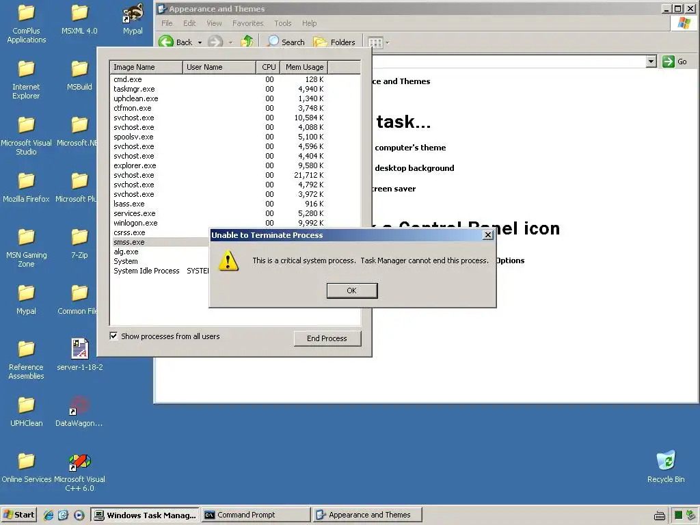Click the Search toolbar button
The height and width of the screenshot is (525, 700).
(286, 42)
